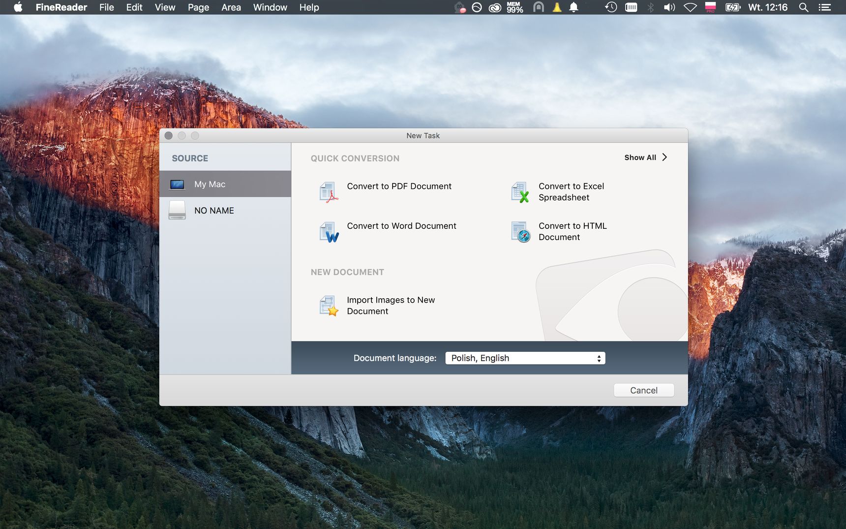Click the Import Images to New Document icon
The width and height of the screenshot is (846, 529).
329,306
